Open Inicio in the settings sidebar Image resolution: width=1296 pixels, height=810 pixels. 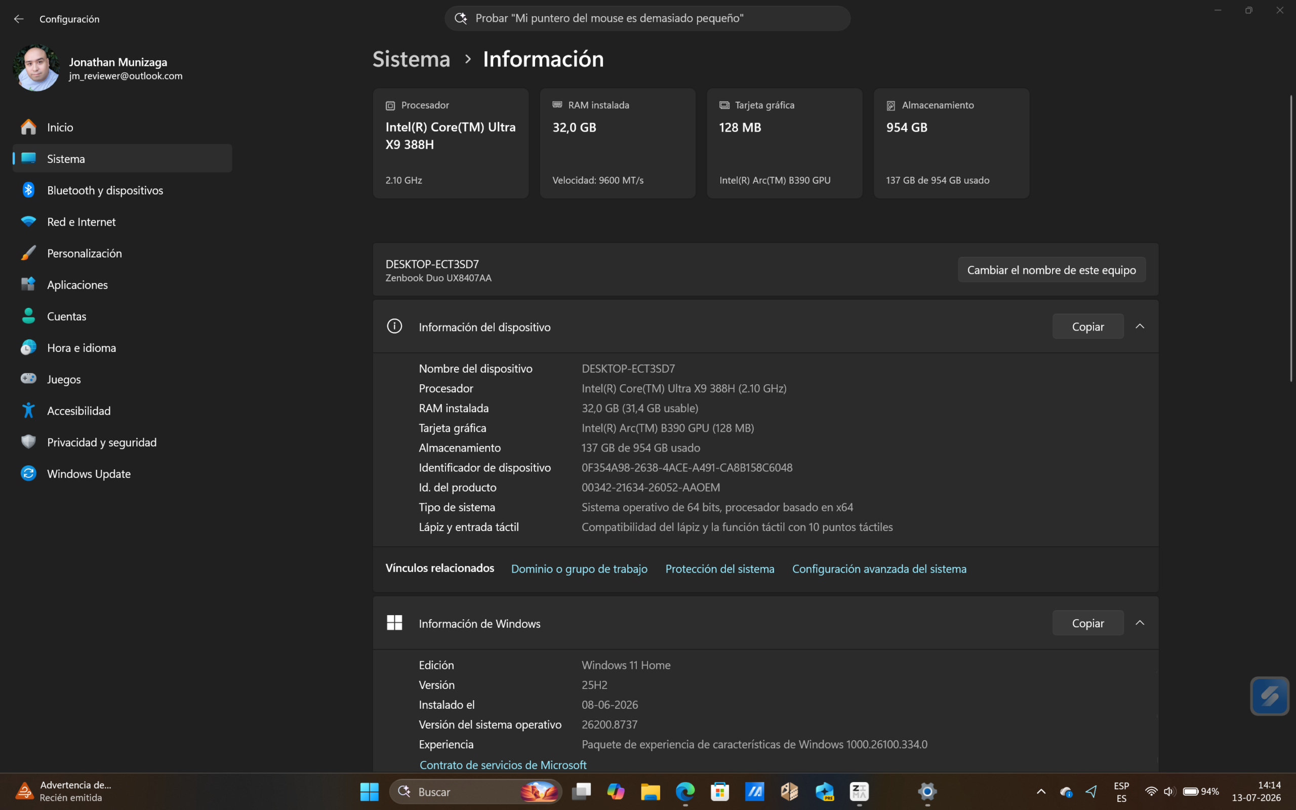(122, 128)
